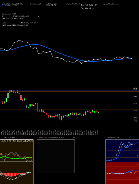Click the blue 12-day SMA legend square

(3, 5)
